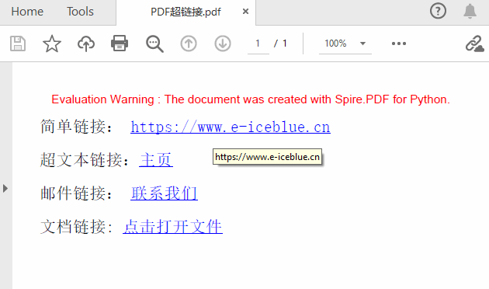Click the 文档链接 label text

tap(76, 227)
